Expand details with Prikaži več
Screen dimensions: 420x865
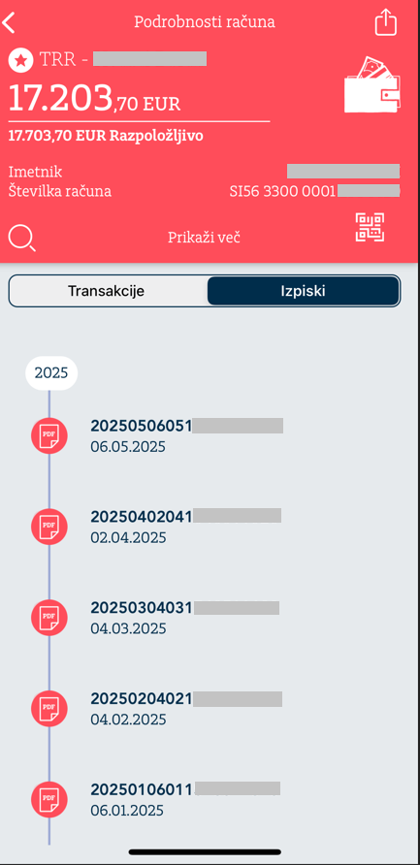click(204, 238)
